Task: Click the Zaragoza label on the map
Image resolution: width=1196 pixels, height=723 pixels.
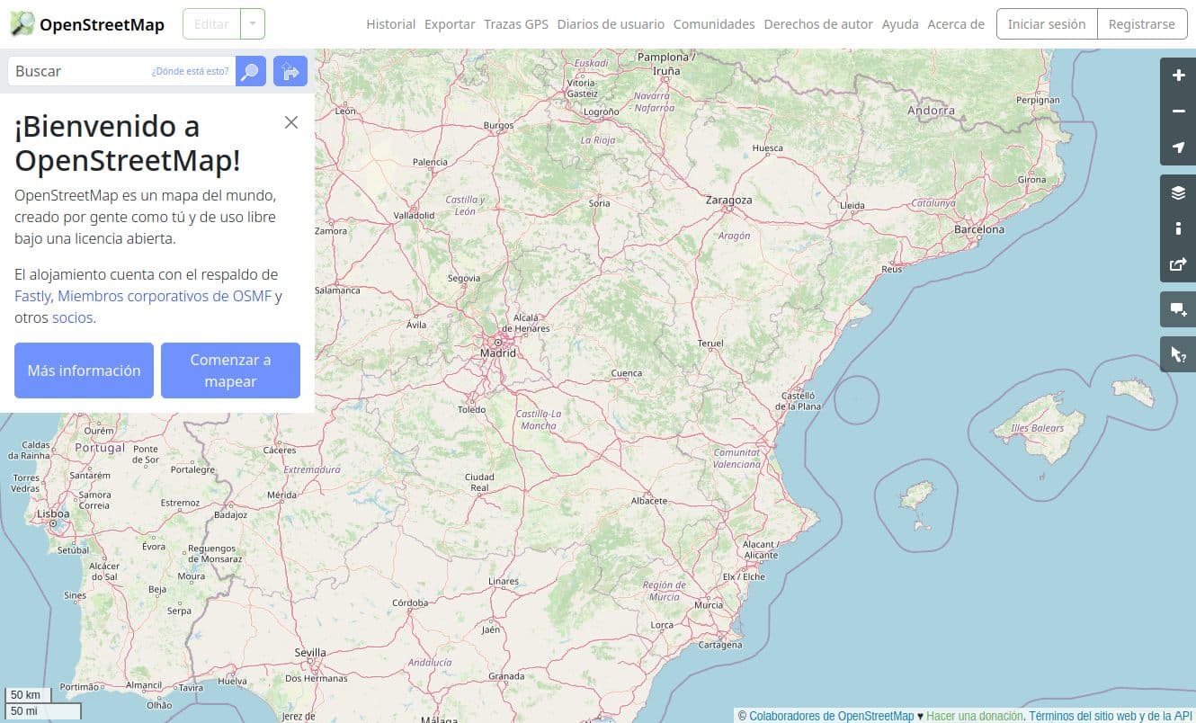Action: point(729,200)
